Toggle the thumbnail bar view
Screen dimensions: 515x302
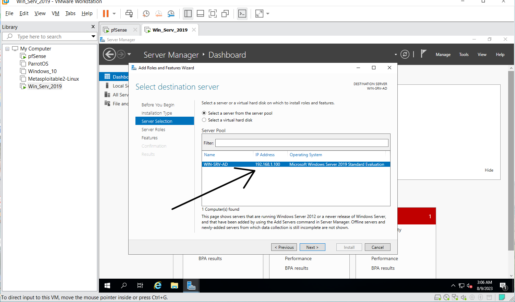(x=200, y=14)
